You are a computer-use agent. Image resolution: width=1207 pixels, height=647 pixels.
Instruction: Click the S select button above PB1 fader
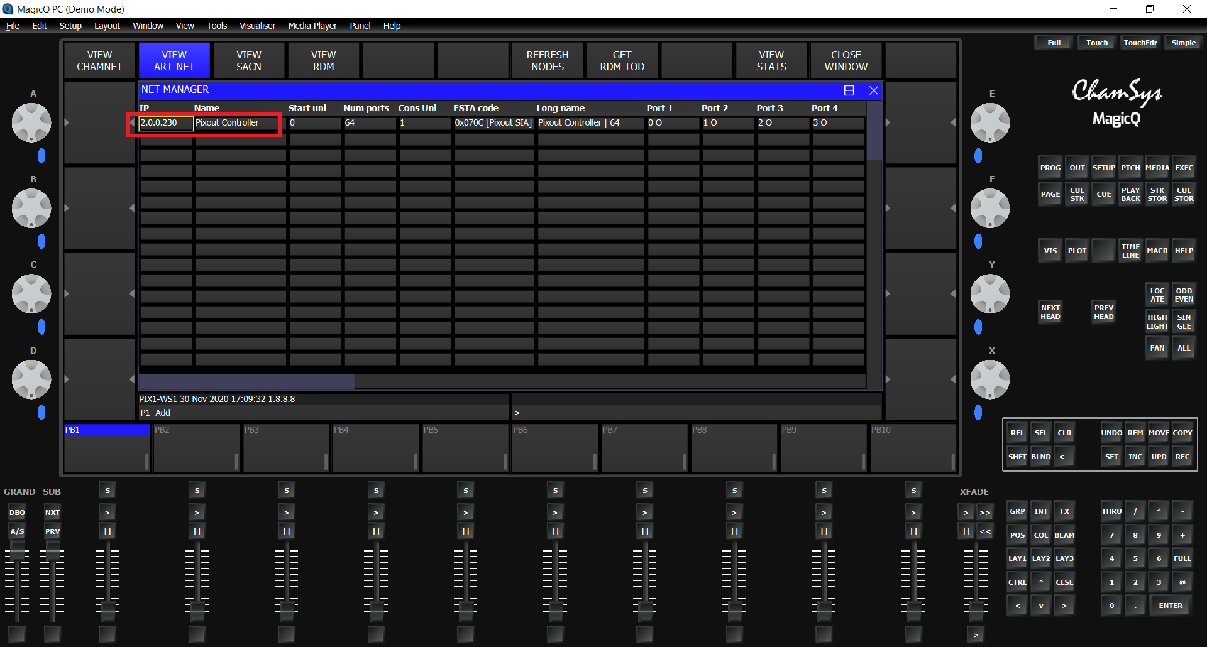pyautogui.click(x=107, y=491)
